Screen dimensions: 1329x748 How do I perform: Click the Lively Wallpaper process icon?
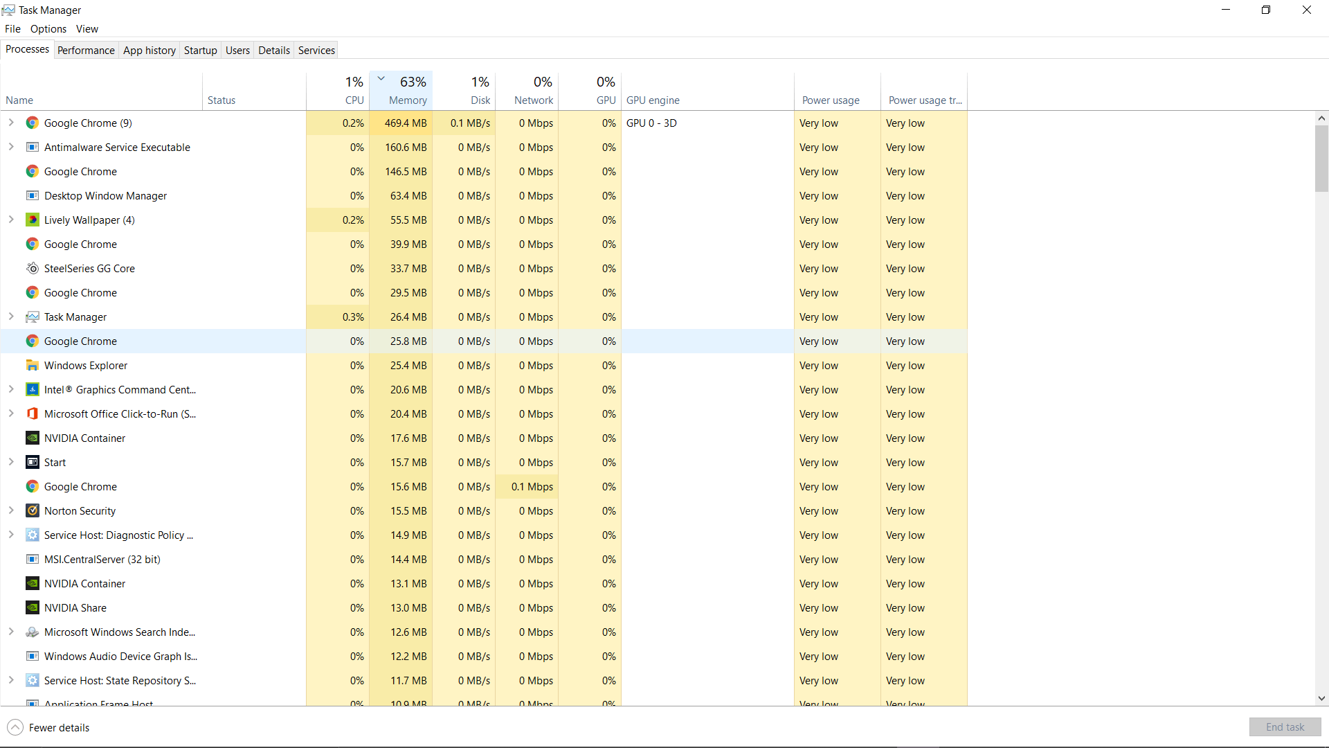33,220
